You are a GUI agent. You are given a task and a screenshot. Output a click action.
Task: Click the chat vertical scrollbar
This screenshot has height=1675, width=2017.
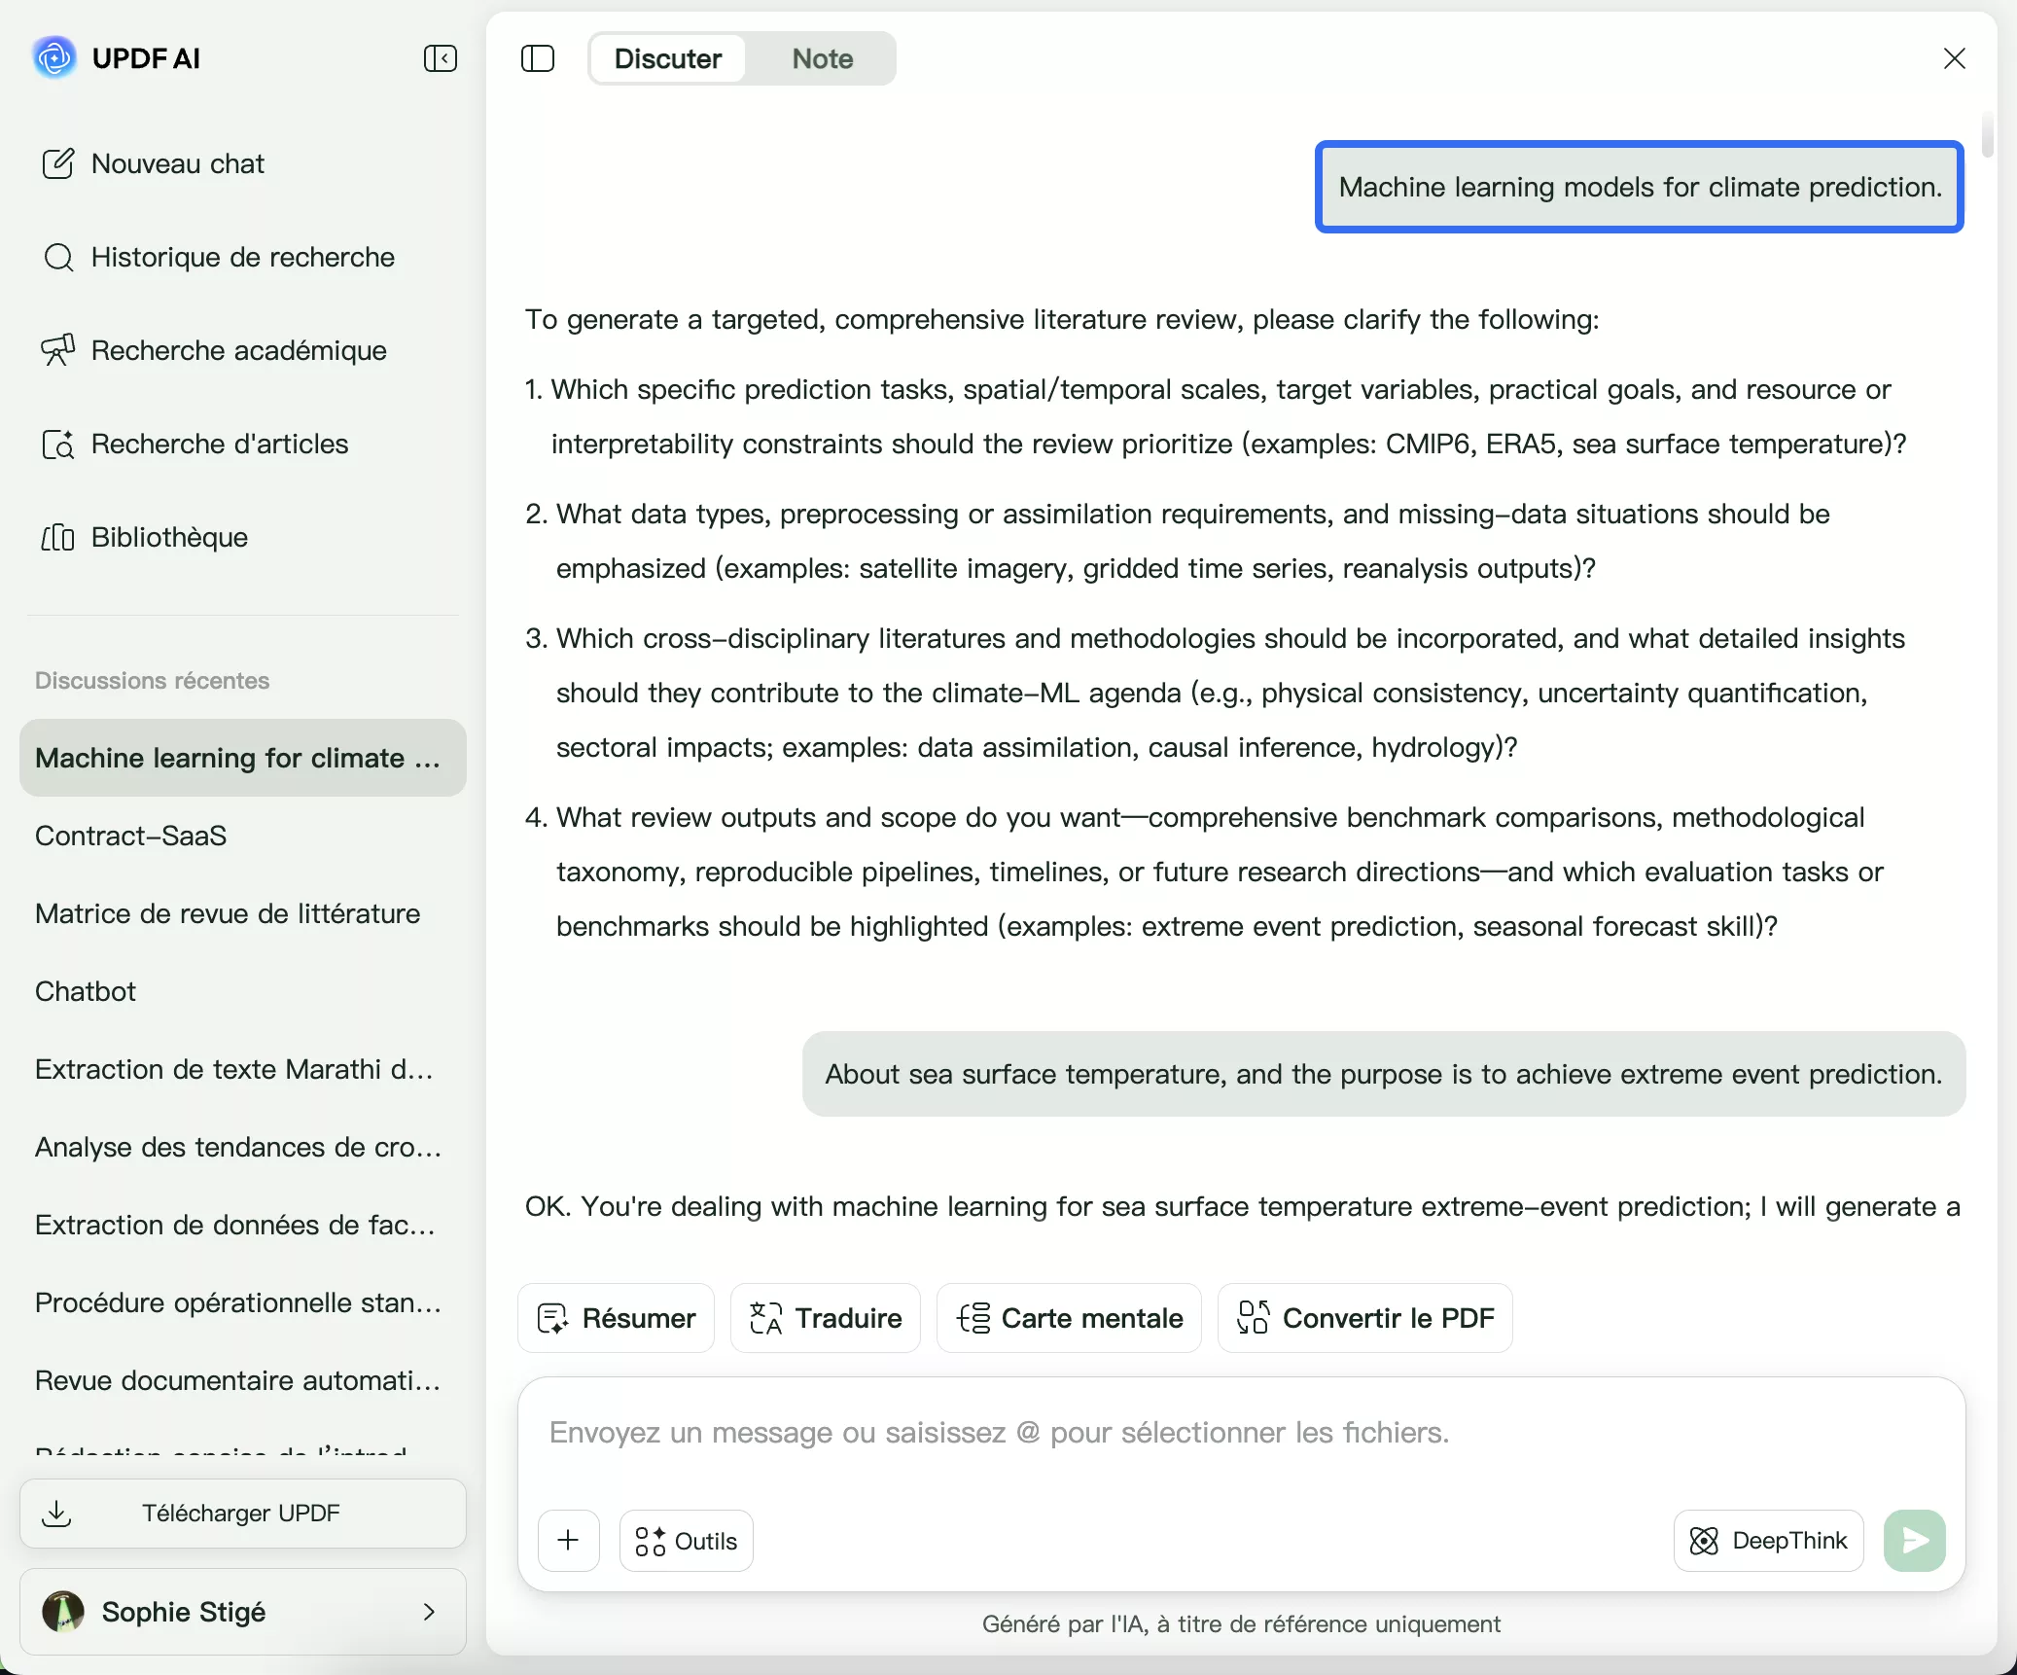[x=1987, y=136]
